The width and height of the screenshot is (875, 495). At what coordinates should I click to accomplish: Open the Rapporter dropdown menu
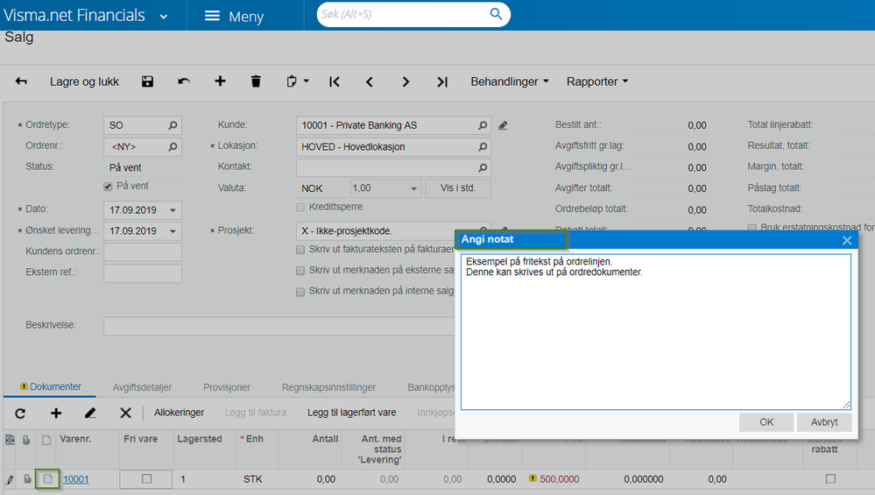click(x=597, y=81)
